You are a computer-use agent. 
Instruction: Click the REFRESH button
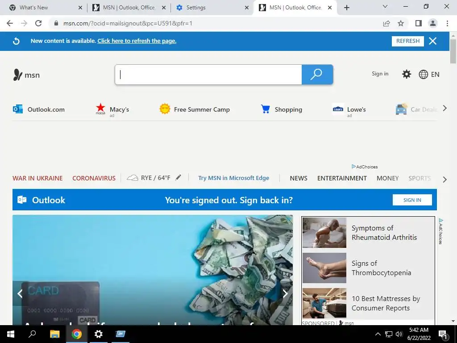click(x=408, y=41)
